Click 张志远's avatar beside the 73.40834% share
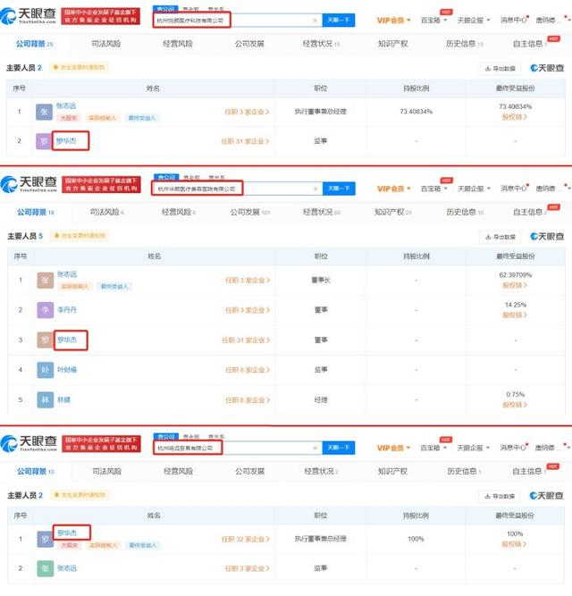The height and width of the screenshot is (596, 572). pyautogui.click(x=44, y=112)
